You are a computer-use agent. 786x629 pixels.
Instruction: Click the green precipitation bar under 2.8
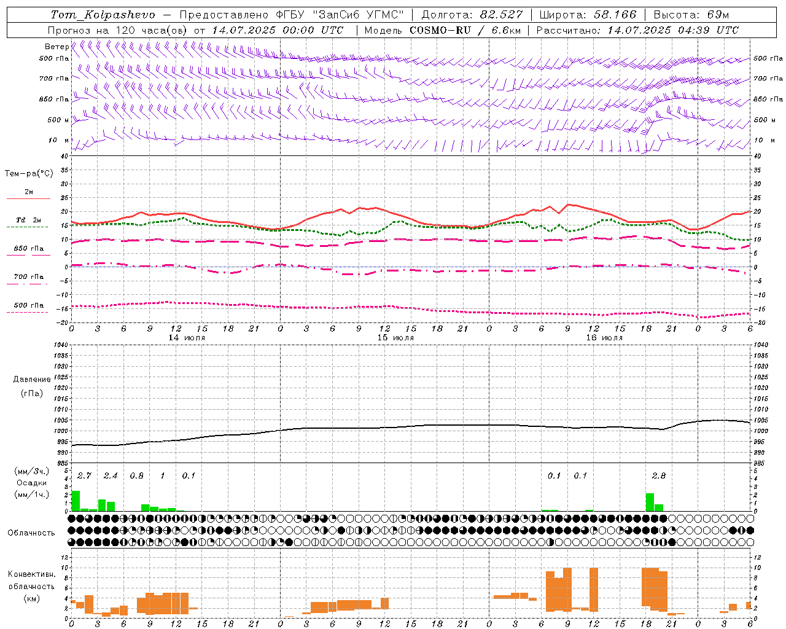point(650,502)
